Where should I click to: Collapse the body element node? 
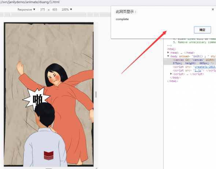(168, 56)
